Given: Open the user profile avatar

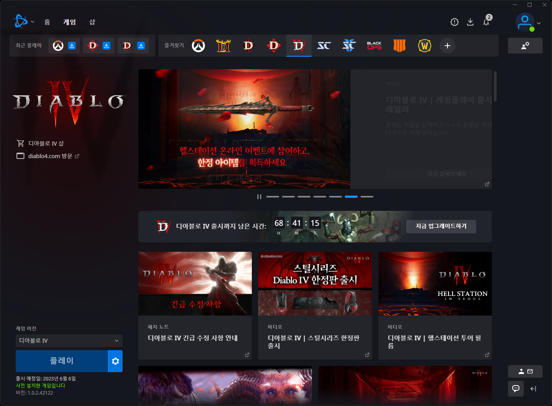Looking at the screenshot, I should click(x=525, y=22).
